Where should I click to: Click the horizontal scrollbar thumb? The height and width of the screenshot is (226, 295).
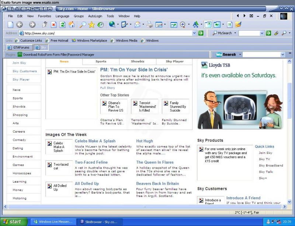pos(145,207)
